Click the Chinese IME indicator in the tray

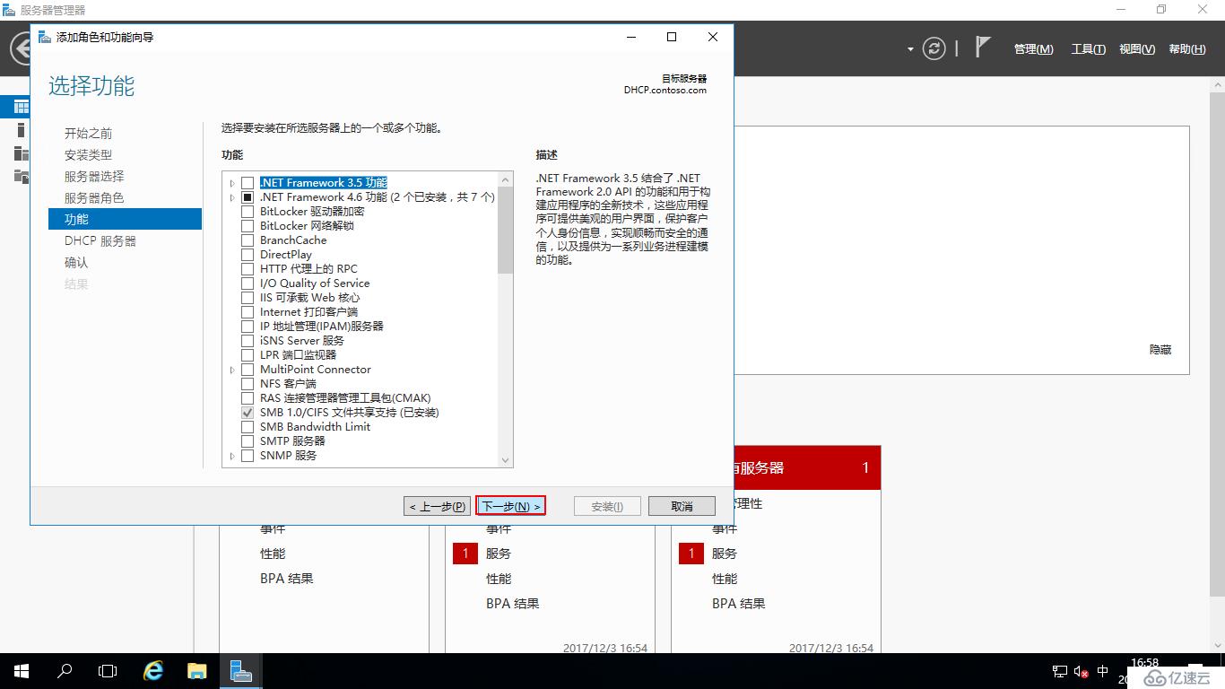[x=1103, y=671]
